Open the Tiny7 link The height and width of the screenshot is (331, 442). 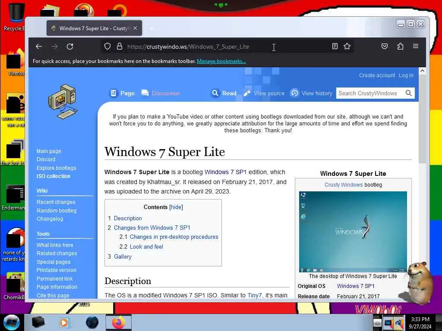pos(255,295)
